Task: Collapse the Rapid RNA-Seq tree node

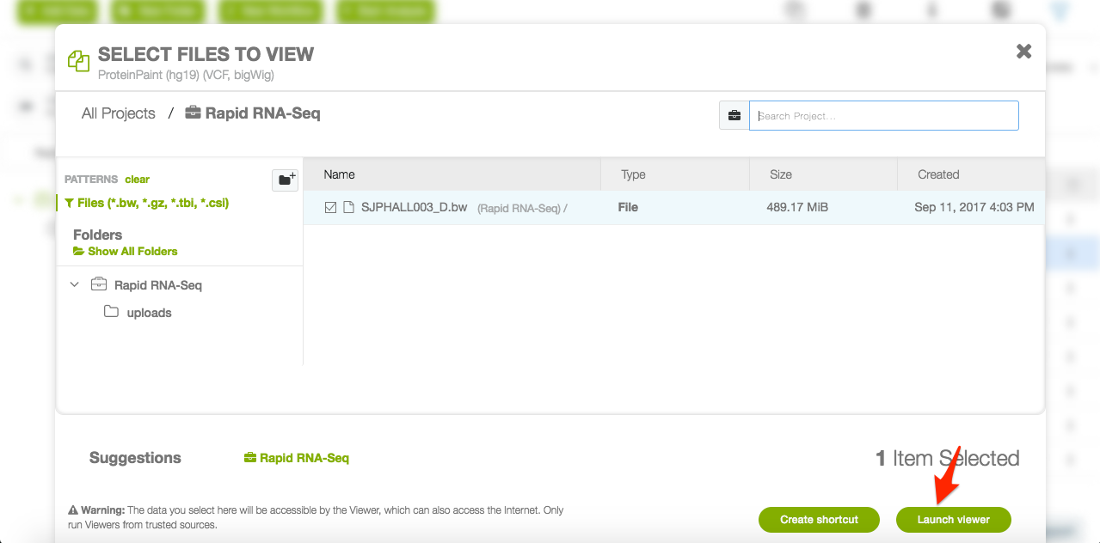Action: coord(75,284)
